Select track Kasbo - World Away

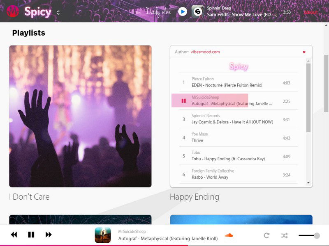click(239, 174)
